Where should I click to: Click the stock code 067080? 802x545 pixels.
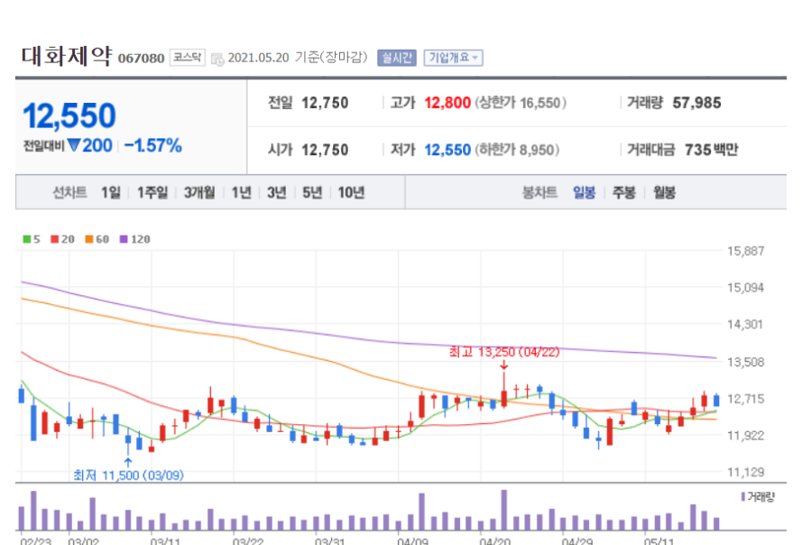[x=141, y=59]
